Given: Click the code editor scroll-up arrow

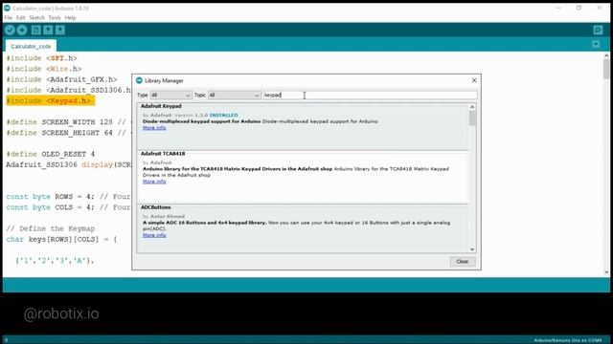Looking at the screenshot, I should tap(606, 55).
